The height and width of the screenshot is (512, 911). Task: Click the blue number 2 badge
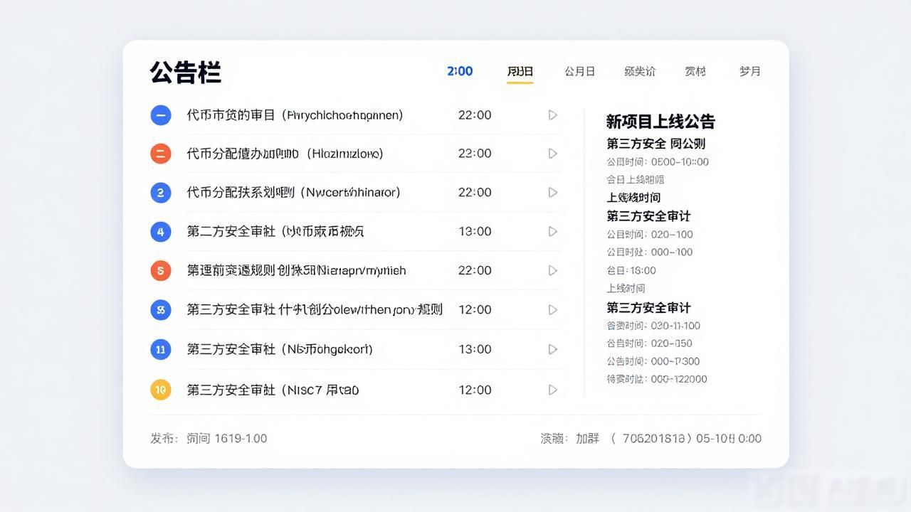pos(161,193)
